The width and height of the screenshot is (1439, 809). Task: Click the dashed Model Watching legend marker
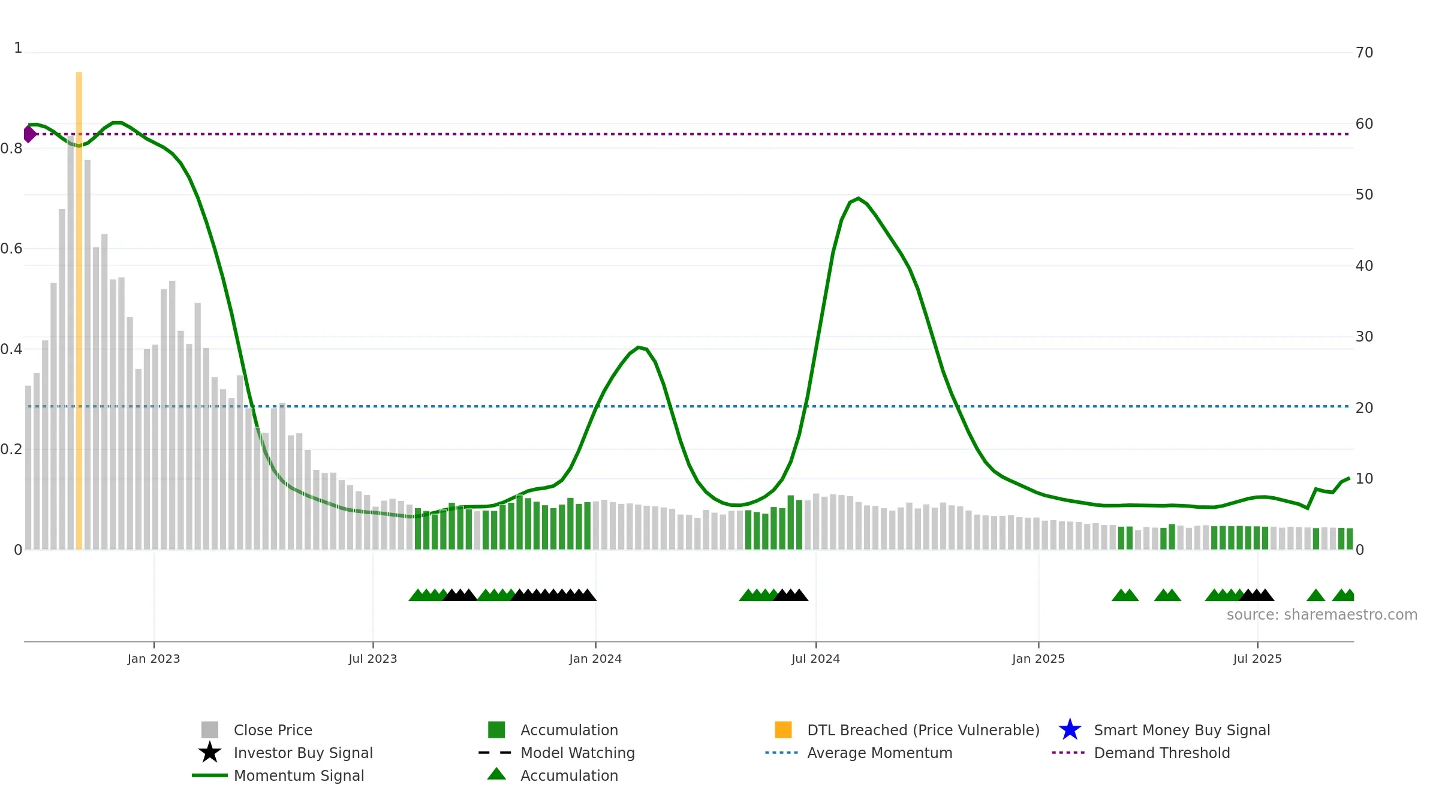pos(495,752)
